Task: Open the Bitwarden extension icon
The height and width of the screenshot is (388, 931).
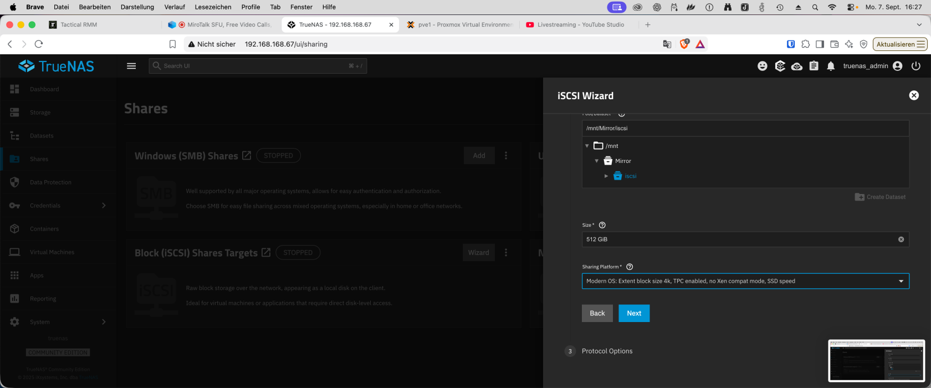Action: coord(791,44)
